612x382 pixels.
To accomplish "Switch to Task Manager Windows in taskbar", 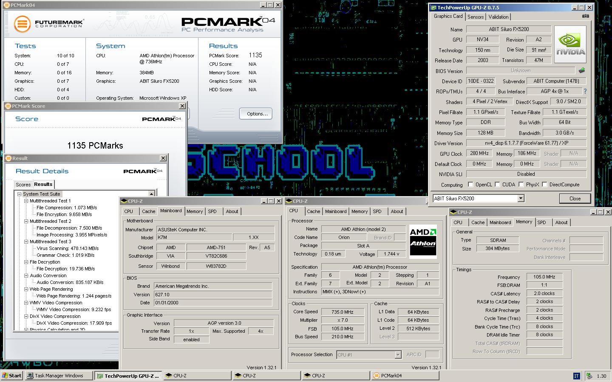I will [59, 376].
